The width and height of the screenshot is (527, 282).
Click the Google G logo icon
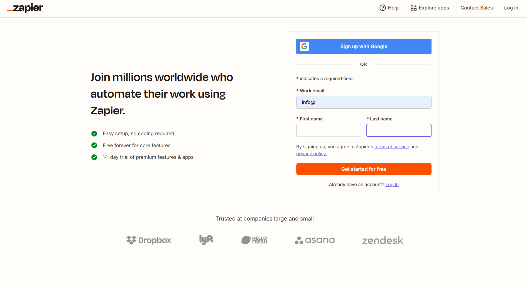(304, 46)
